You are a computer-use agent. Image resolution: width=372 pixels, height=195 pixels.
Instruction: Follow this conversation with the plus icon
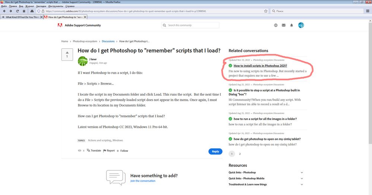pos(122,151)
